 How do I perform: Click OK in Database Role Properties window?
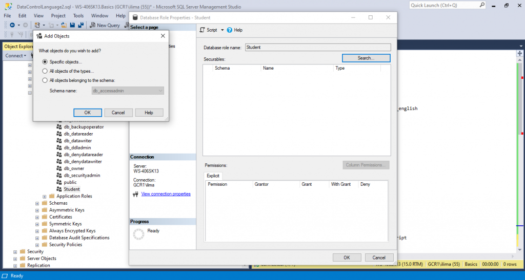coord(347,257)
